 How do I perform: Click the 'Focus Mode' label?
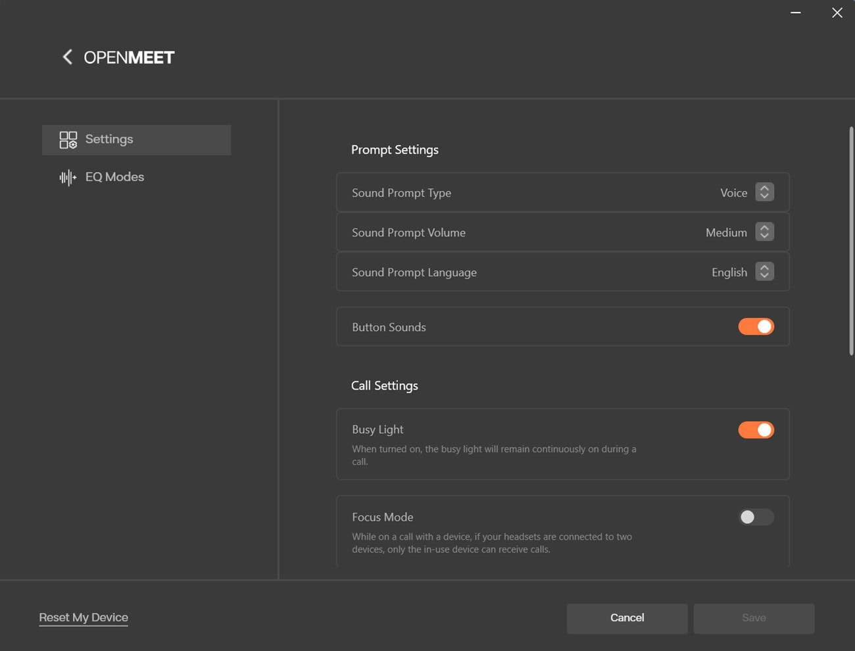(x=382, y=517)
